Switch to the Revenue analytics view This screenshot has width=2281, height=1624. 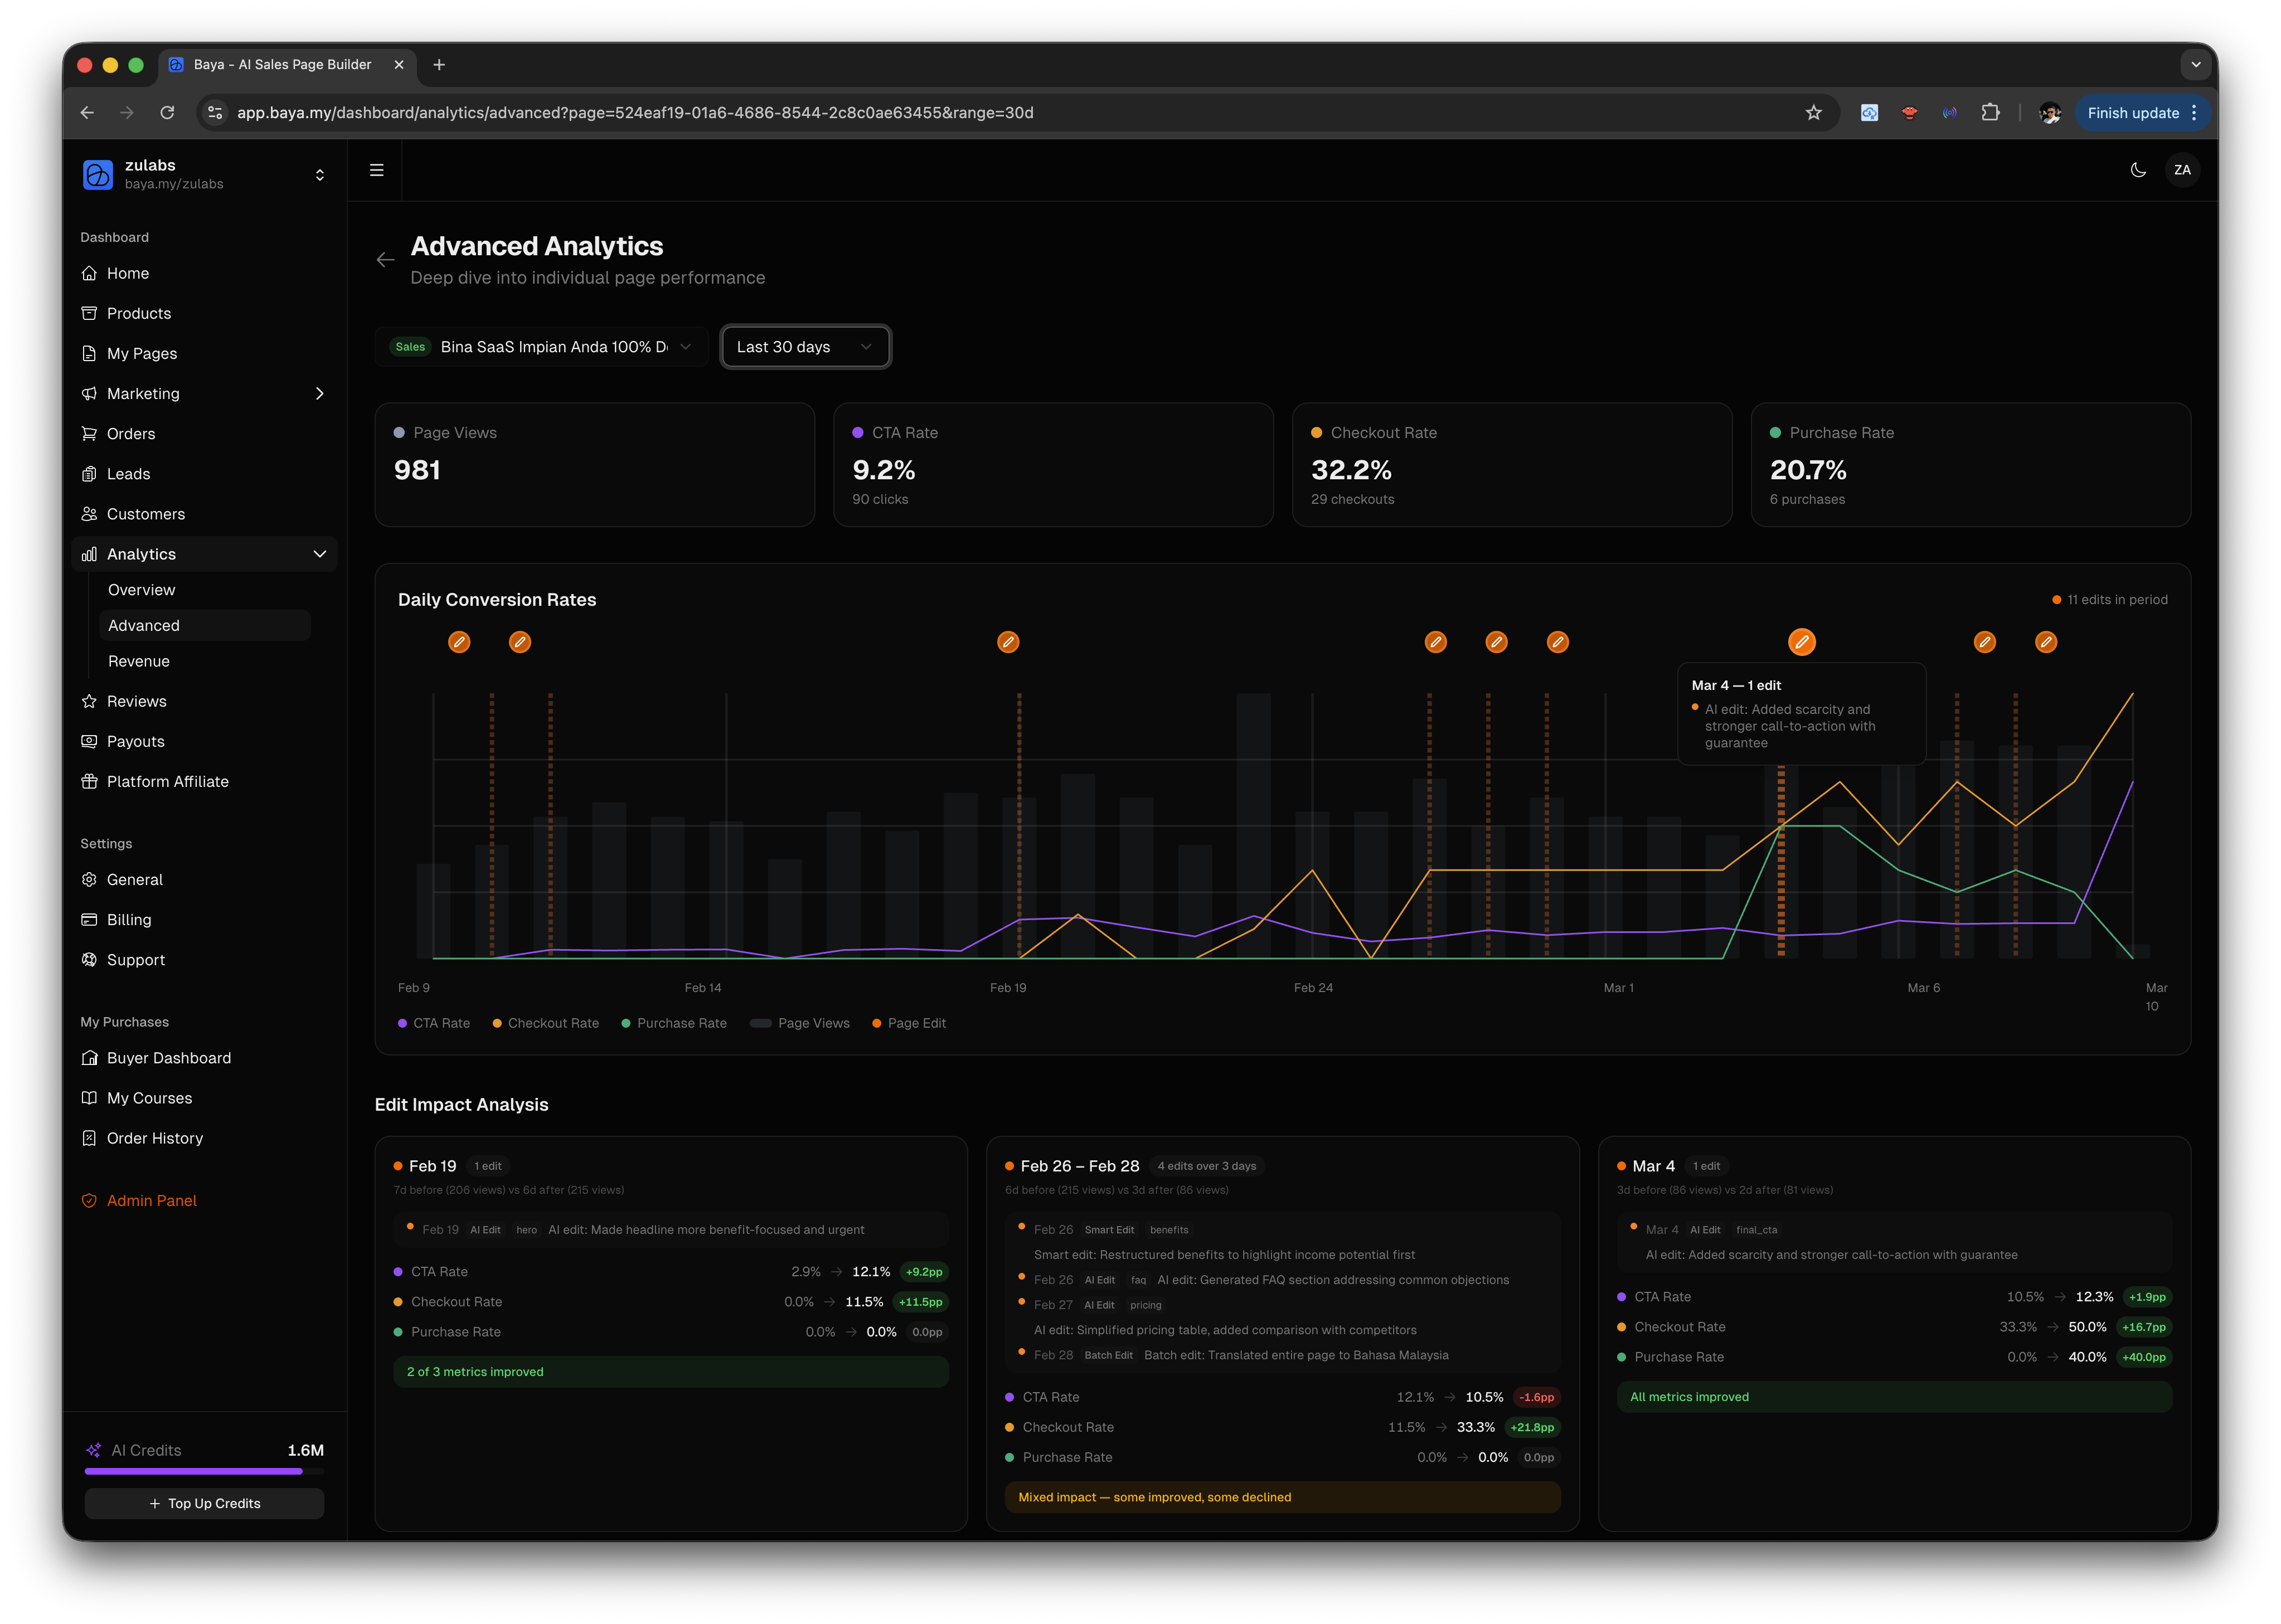(139, 661)
